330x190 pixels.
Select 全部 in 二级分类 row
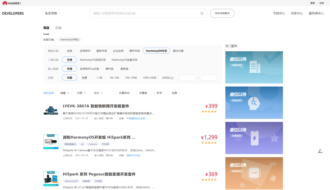pyautogui.click(x=69, y=60)
